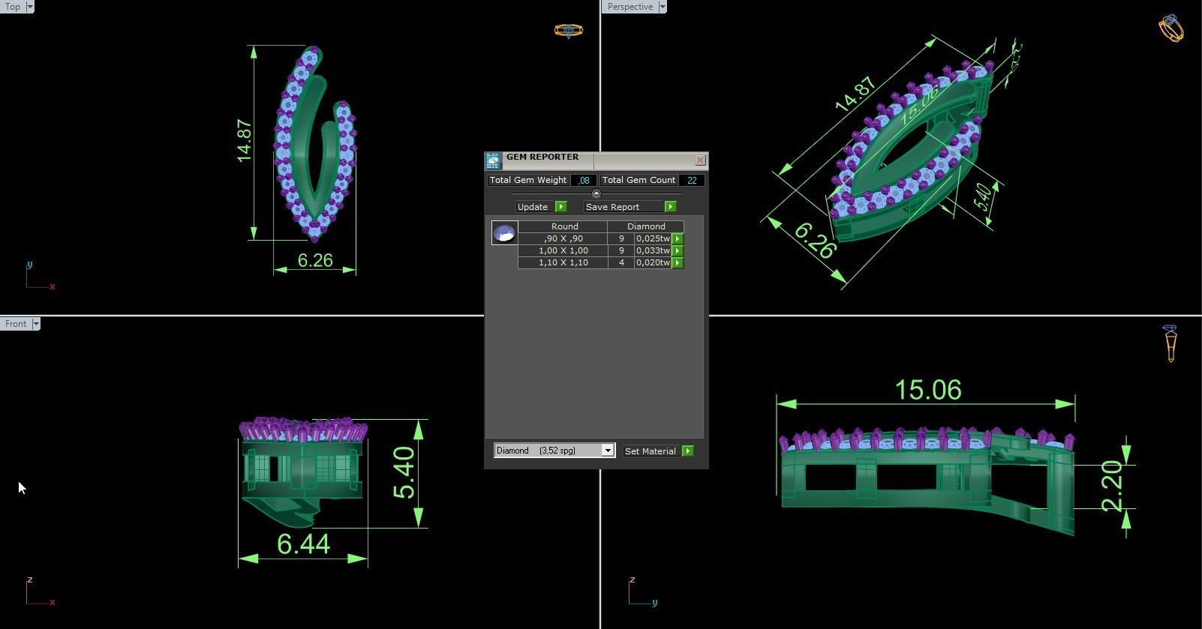Click the 1,00 X 1,00 size cell
This screenshot has height=629, width=1202.
point(563,250)
